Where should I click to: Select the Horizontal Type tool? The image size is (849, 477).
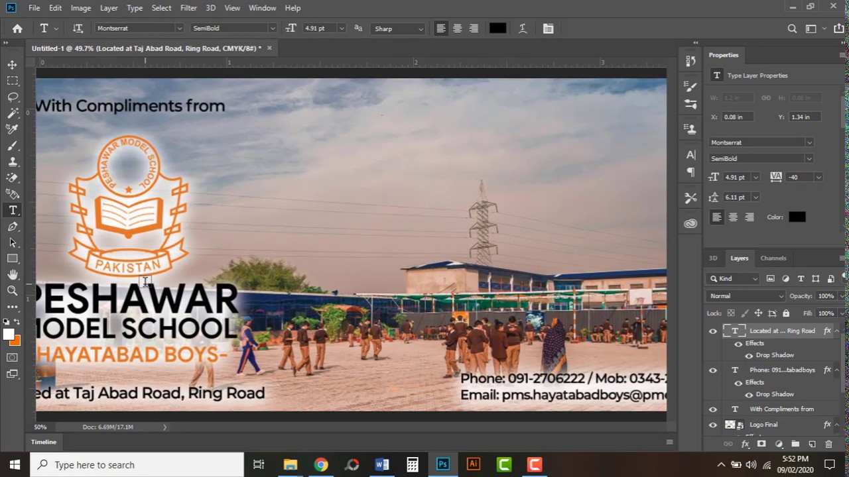13,210
